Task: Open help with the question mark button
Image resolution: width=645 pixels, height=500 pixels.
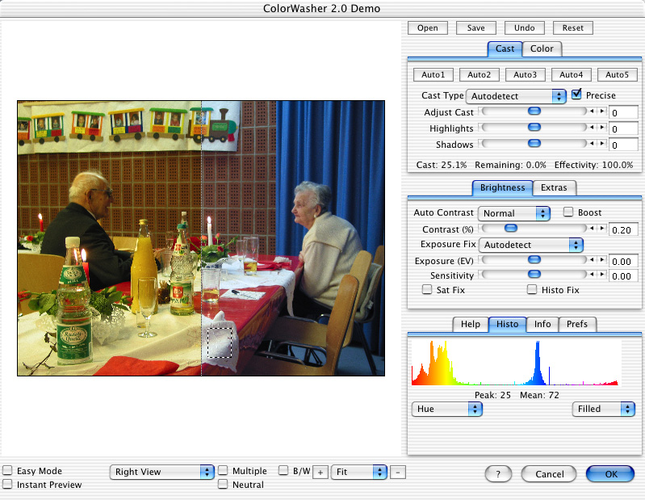Action: point(498,474)
